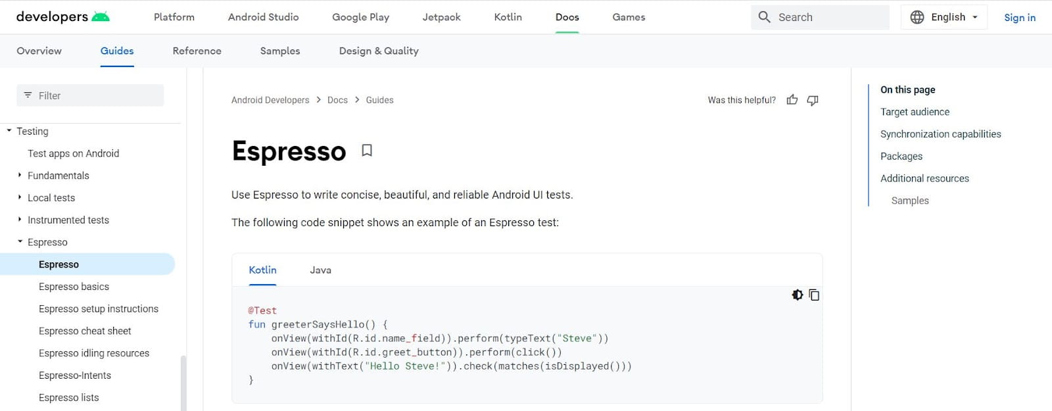The image size is (1052, 411).
Task: Open Espresso cheat sheet page
Action: (x=85, y=331)
